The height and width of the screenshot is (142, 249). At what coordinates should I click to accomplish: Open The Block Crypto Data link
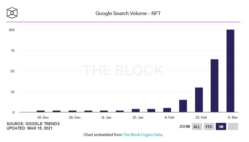143,135
